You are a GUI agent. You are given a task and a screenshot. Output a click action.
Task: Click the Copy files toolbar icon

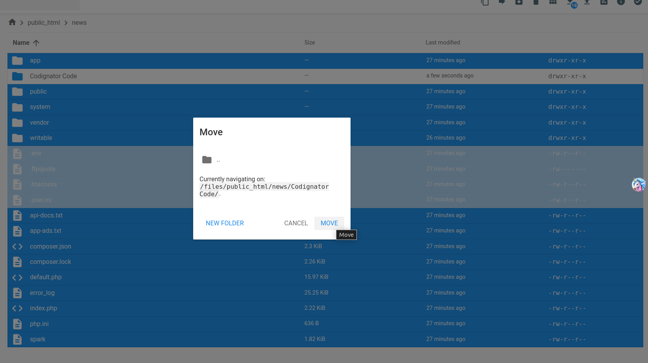(x=485, y=2)
